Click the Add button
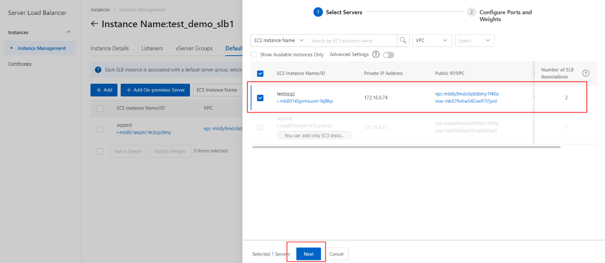Image resolution: width=605 pixels, height=263 pixels. click(x=104, y=90)
